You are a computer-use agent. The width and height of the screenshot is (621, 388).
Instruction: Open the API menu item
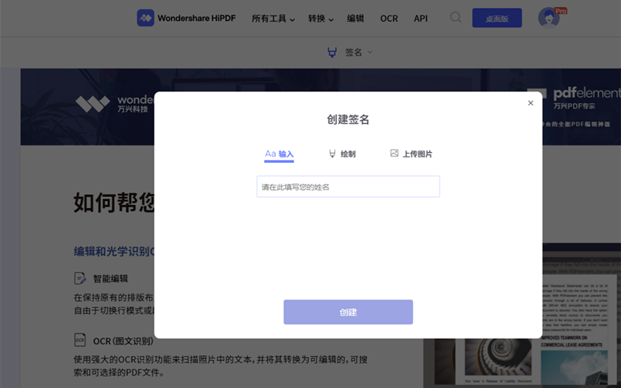pos(421,19)
